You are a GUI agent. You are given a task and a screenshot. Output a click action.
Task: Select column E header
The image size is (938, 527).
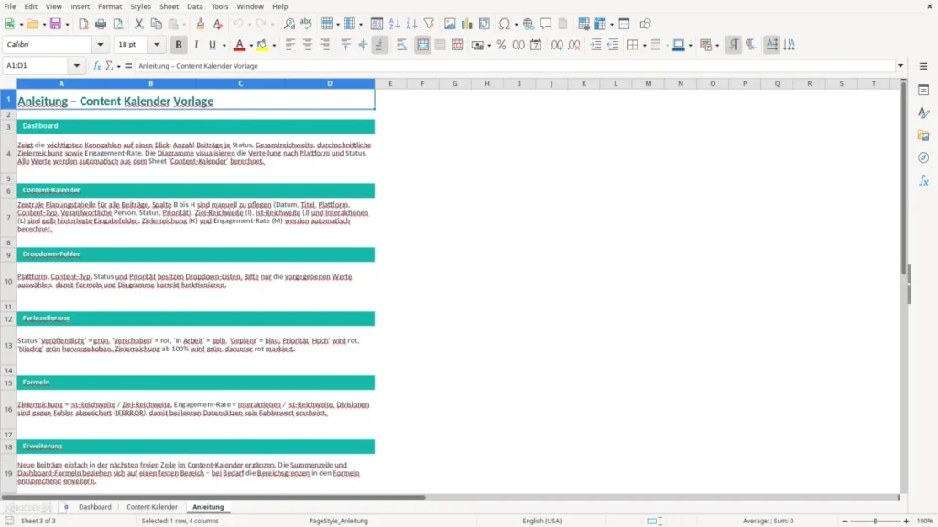tap(390, 83)
